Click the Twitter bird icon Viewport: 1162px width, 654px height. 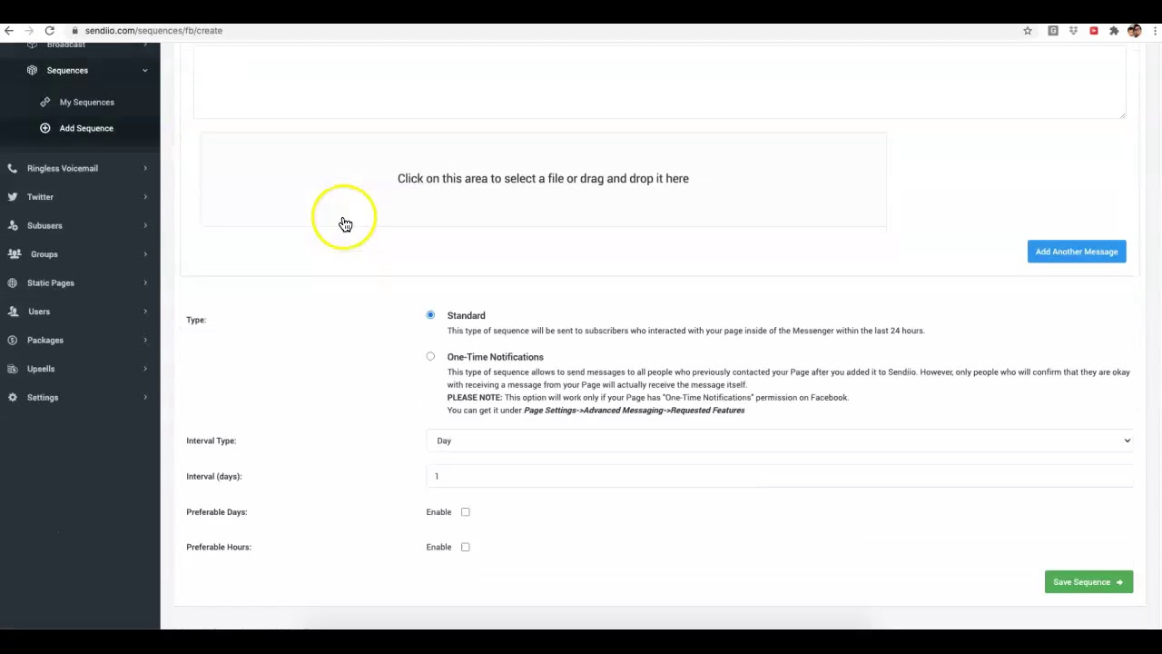click(x=13, y=197)
